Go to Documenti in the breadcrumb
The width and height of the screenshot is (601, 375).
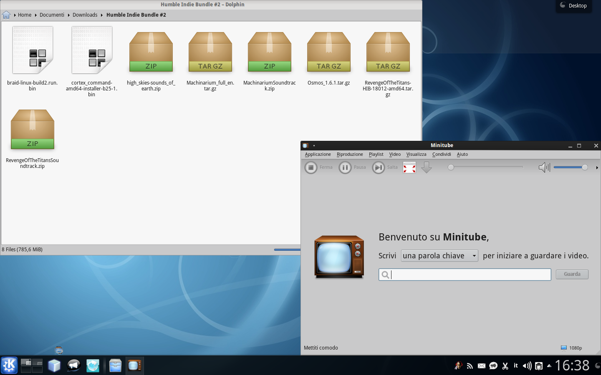pos(52,15)
